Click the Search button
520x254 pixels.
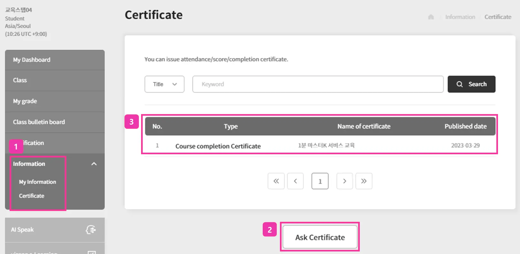pyautogui.click(x=471, y=84)
